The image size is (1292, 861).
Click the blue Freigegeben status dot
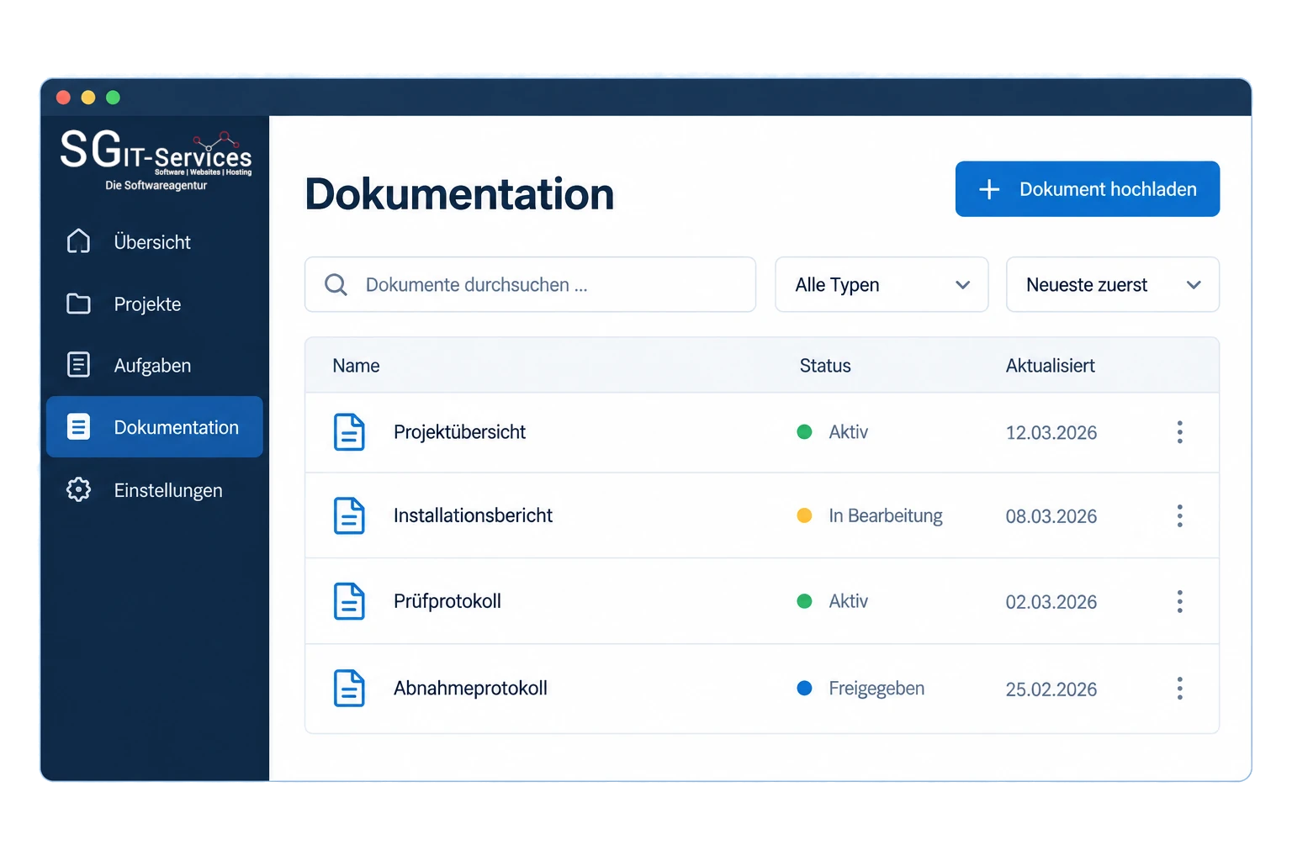coord(804,688)
